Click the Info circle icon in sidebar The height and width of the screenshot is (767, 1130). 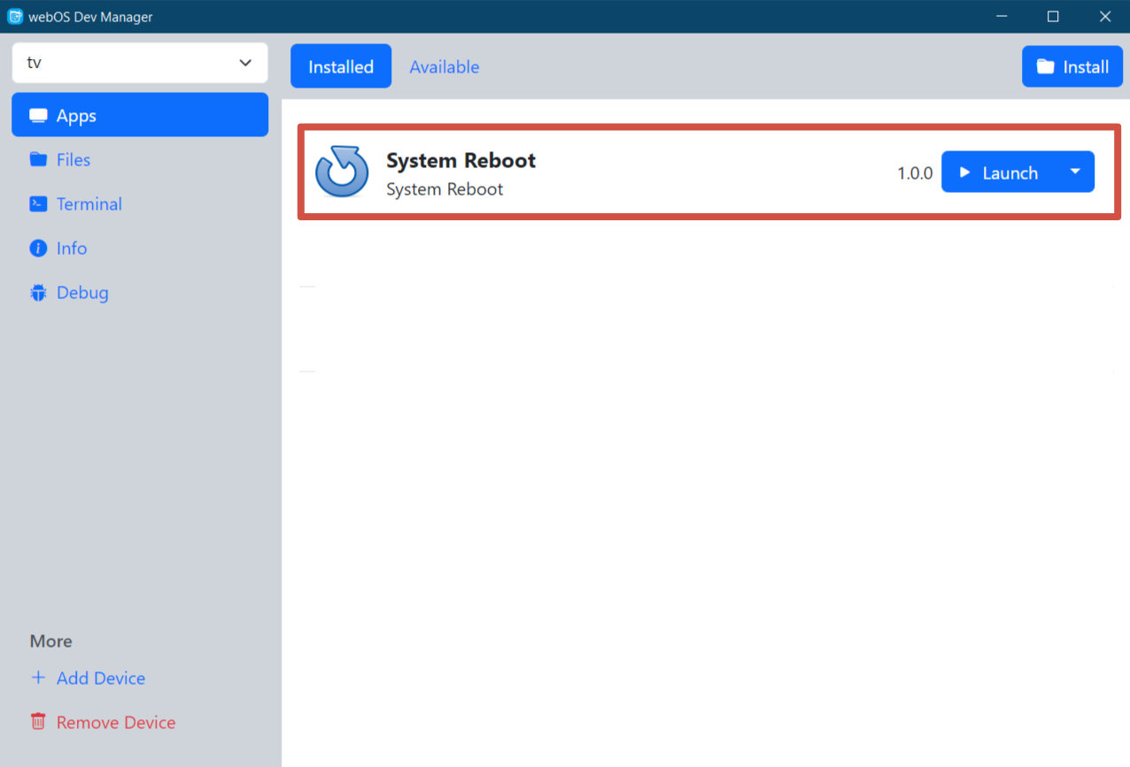point(38,249)
